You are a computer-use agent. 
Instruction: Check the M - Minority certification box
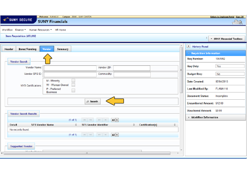(x=73, y=81)
